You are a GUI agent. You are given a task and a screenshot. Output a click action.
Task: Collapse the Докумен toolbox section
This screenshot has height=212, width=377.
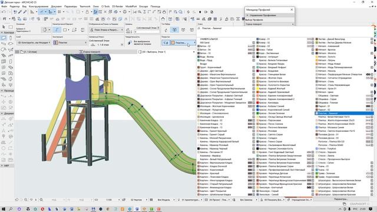2,113
